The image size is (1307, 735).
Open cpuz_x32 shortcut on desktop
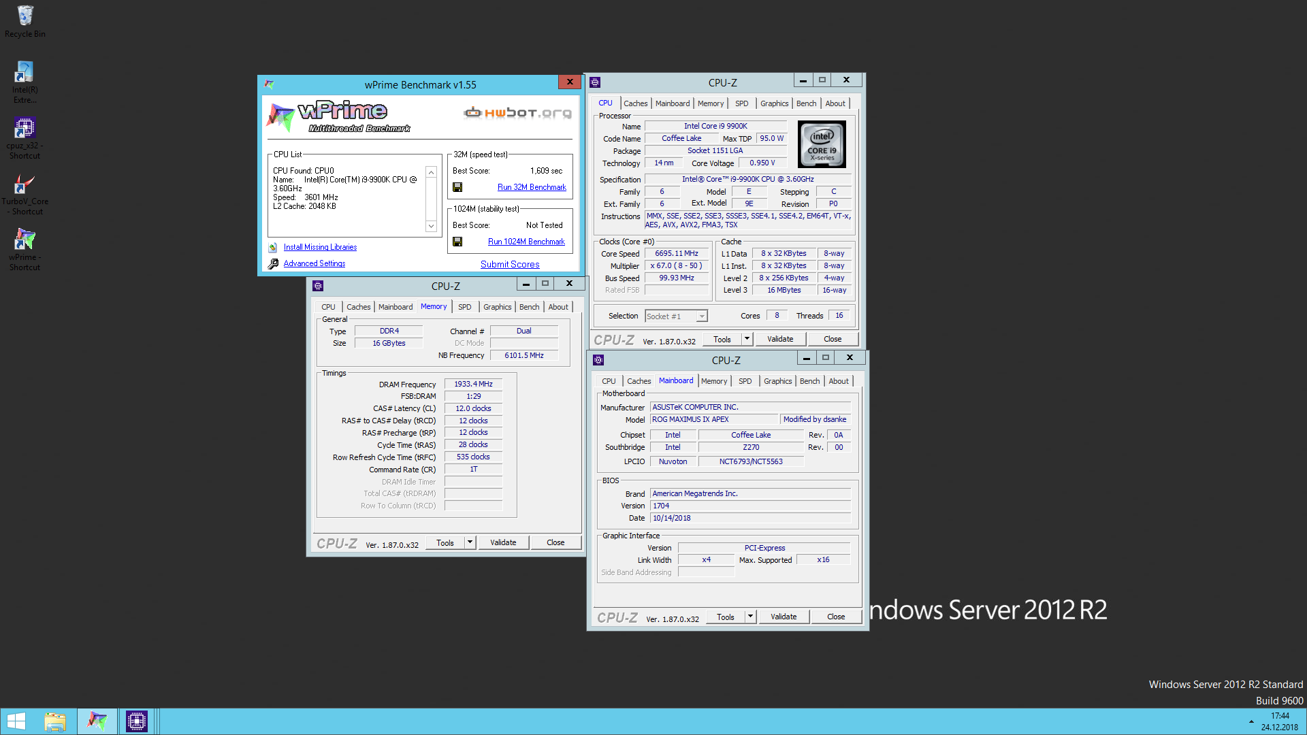(x=25, y=138)
